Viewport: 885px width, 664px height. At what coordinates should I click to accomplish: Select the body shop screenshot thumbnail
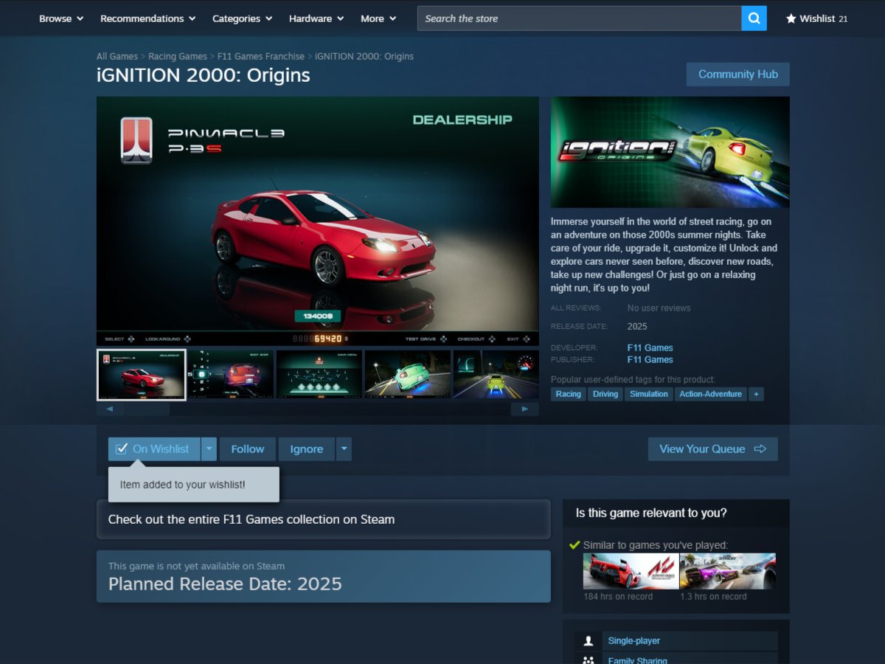(230, 374)
